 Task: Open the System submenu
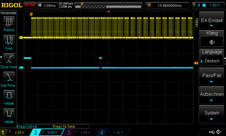212,114
